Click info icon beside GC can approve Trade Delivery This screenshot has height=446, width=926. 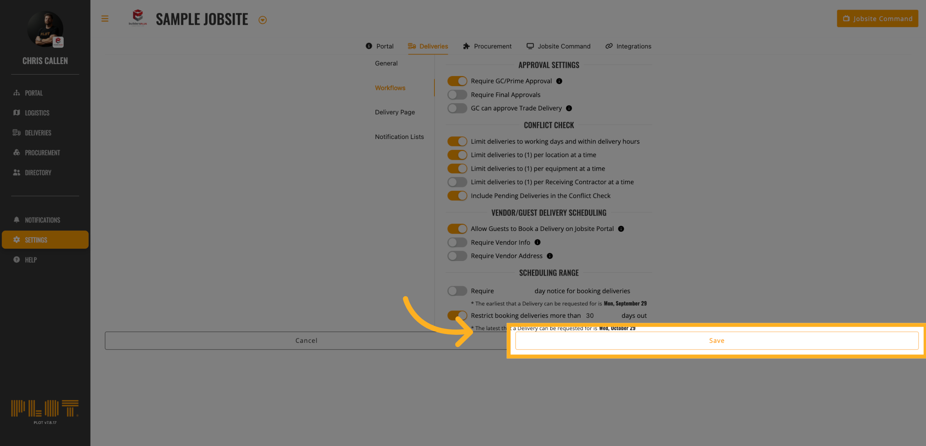pos(569,109)
